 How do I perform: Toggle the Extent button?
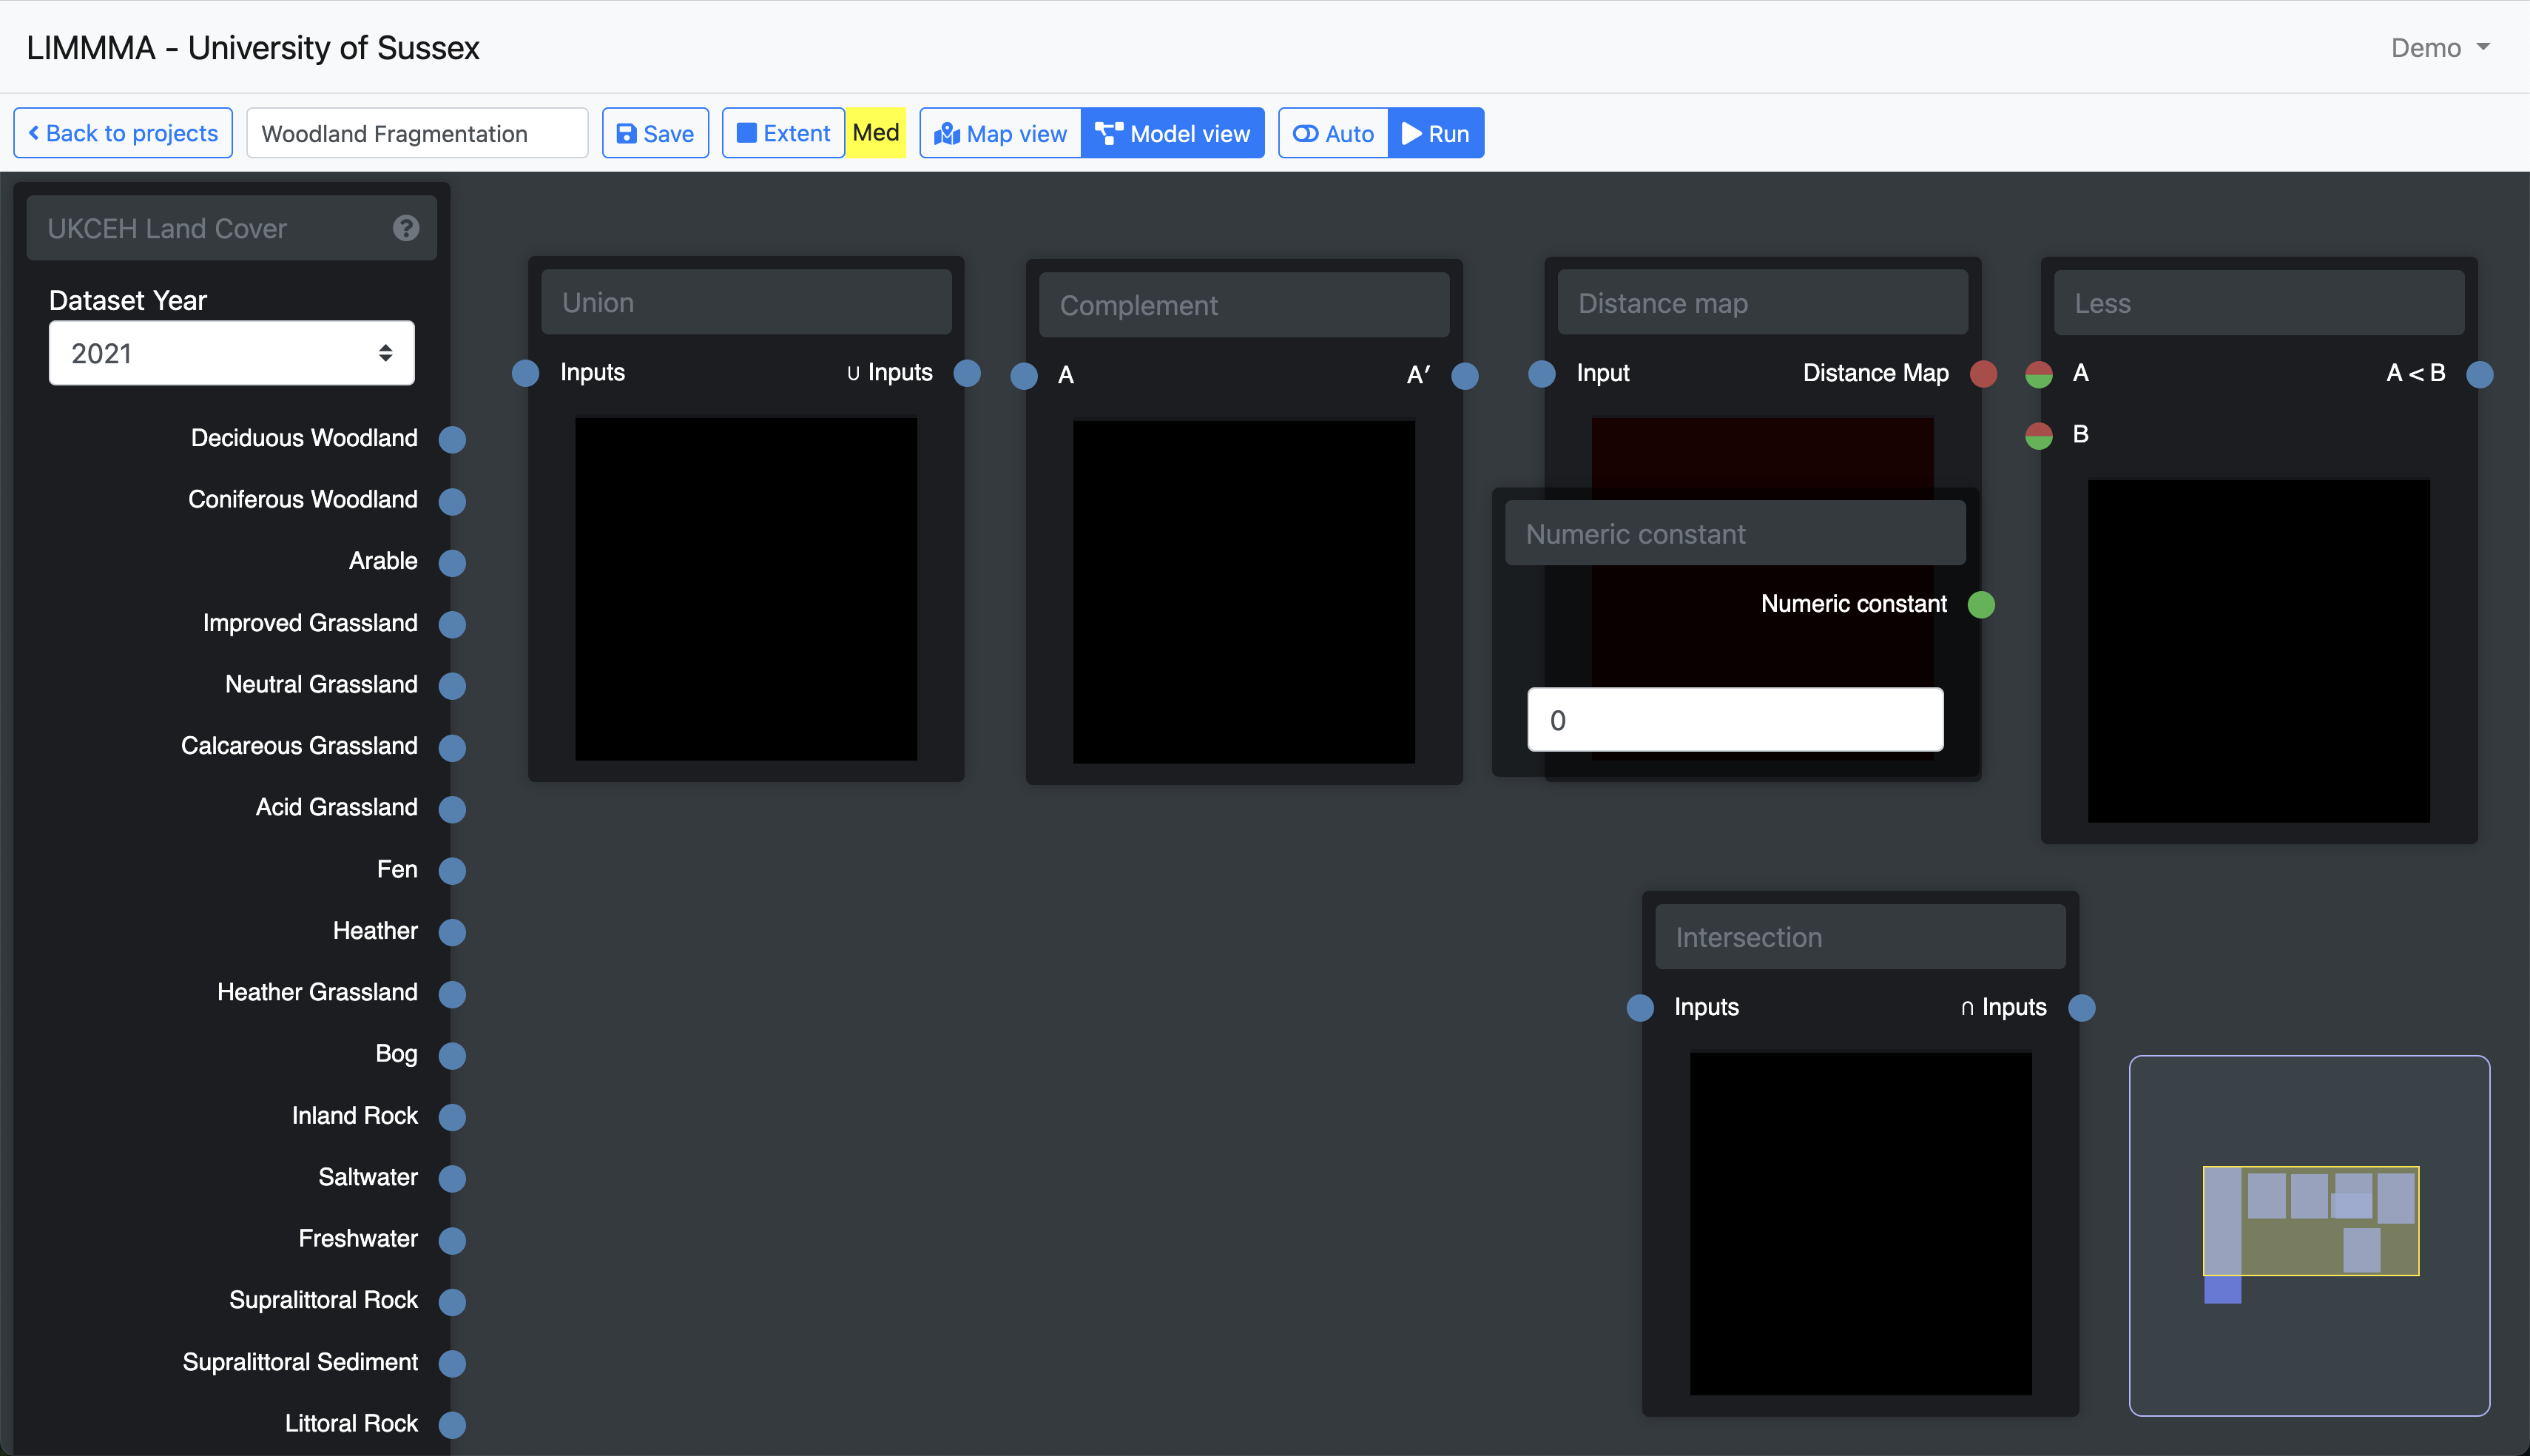tap(783, 133)
